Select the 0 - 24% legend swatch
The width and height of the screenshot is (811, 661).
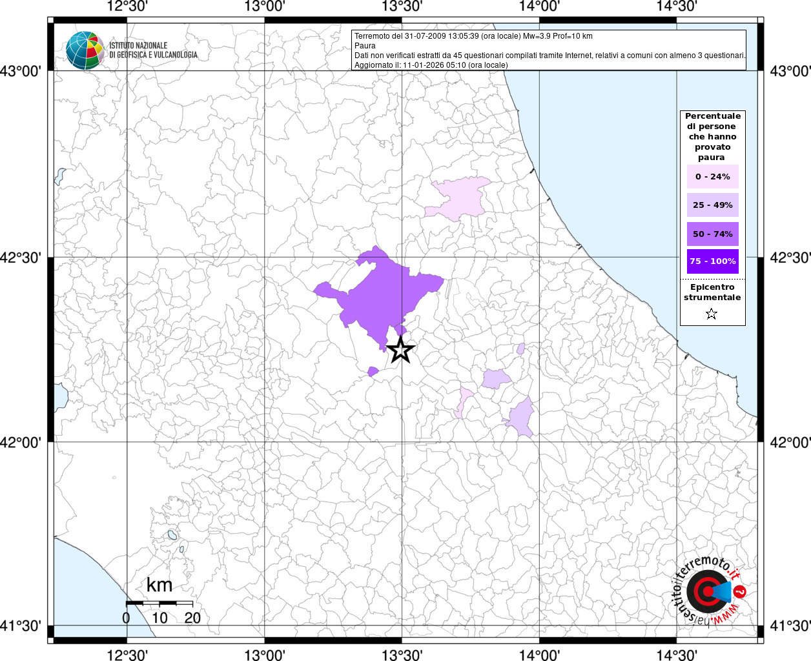point(713,176)
